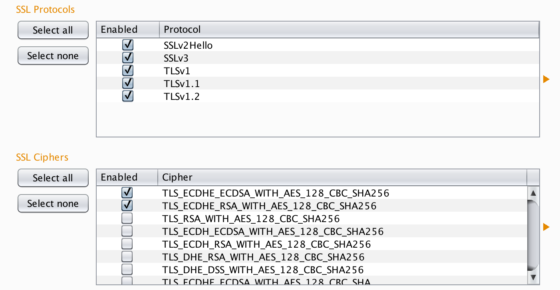This screenshot has width=560, height=290.
Task: Sort by the Cipher column header
Action: tap(342, 177)
